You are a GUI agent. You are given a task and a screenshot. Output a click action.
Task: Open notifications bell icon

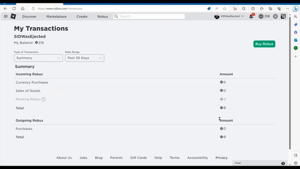point(251,16)
